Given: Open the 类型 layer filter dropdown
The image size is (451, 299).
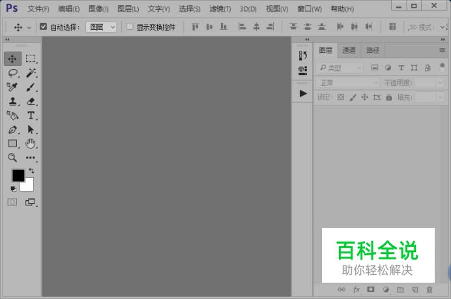Looking at the screenshot, I should click(x=340, y=68).
